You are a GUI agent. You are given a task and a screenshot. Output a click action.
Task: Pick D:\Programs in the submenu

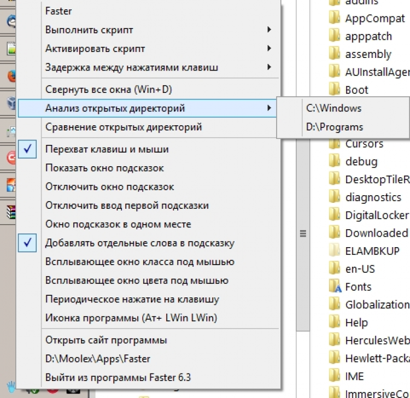coord(343,127)
